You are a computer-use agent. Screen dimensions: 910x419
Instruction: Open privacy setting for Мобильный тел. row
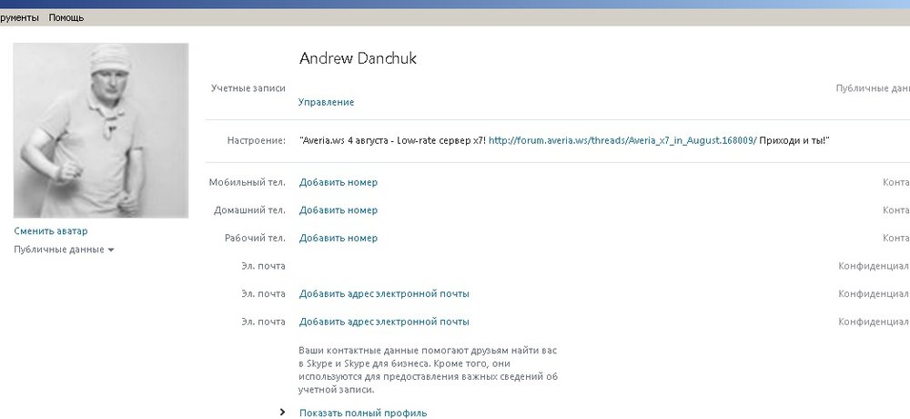(x=895, y=182)
